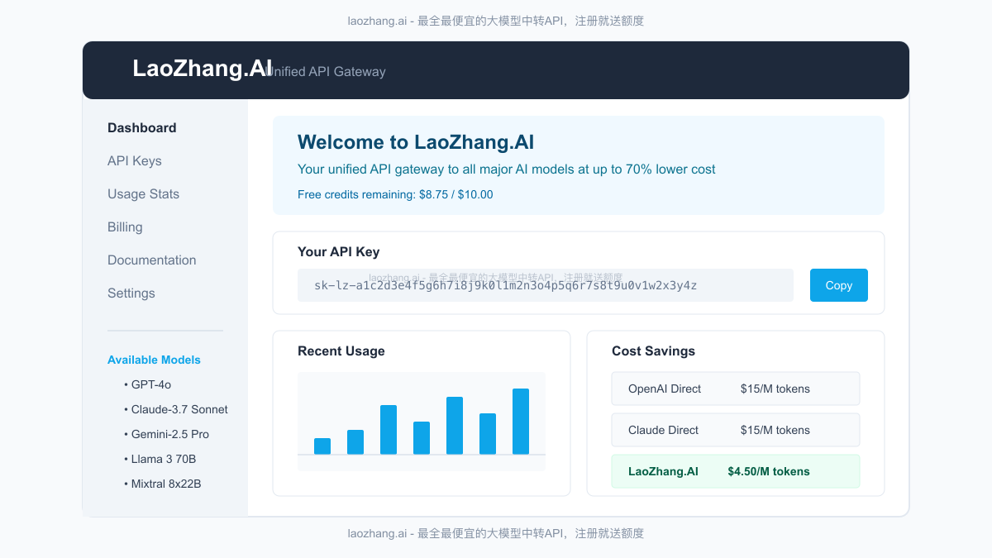Click the Copy button for API key
The image size is (992, 558).
tap(839, 285)
